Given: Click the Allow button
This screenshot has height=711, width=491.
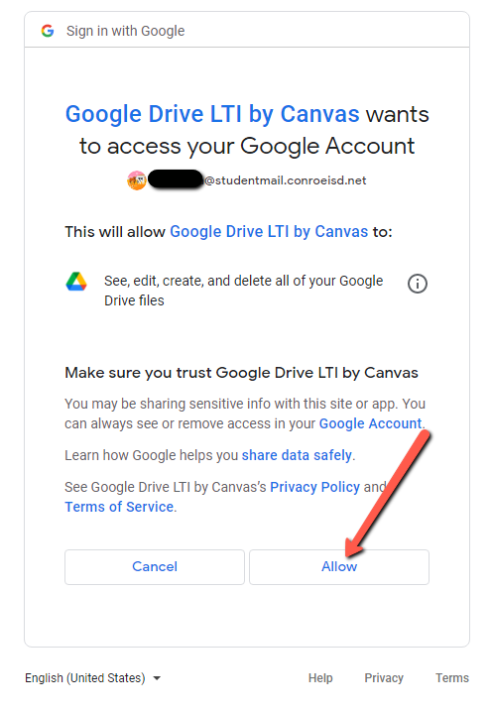Looking at the screenshot, I should point(339,567).
